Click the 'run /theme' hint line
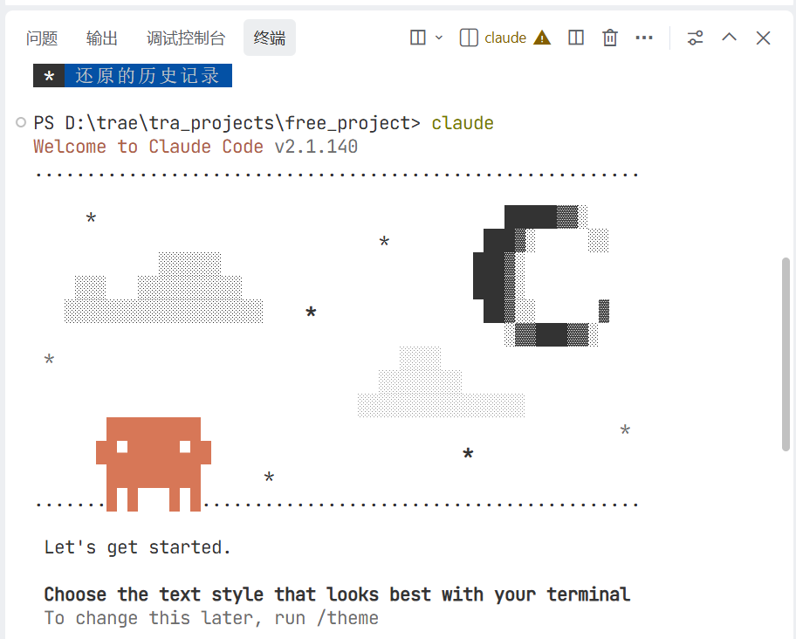The image size is (796, 639). click(x=211, y=618)
